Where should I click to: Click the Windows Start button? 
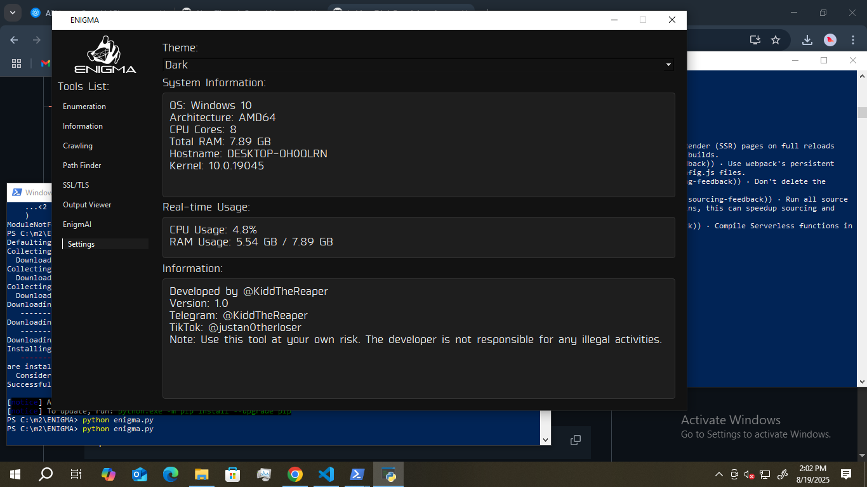[15, 474]
